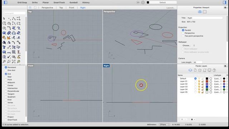229x129 pixels.
Task: Enable the Quadrant object snap
Action: [x=6, y=97]
